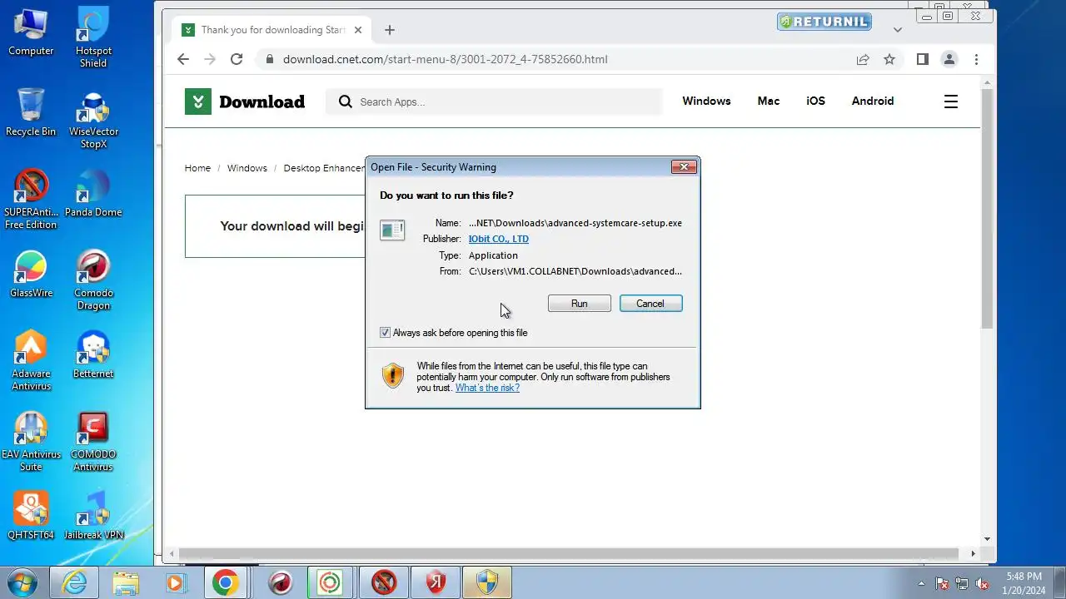Image resolution: width=1066 pixels, height=599 pixels.
Task: Click the horizontal scrollbar at bottom
Action: point(569,553)
